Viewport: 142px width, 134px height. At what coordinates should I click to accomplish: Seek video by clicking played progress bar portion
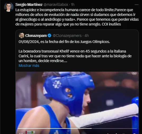pos(55,128)
